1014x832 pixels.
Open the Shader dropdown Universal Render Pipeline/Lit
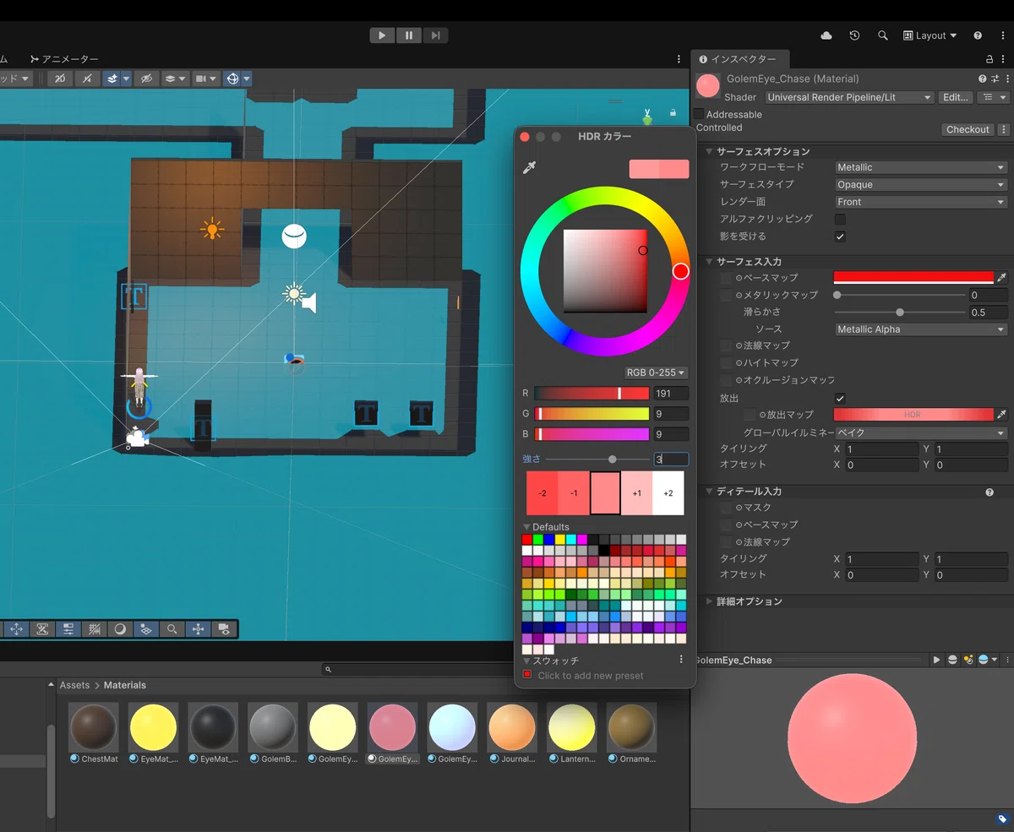point(848,97)
